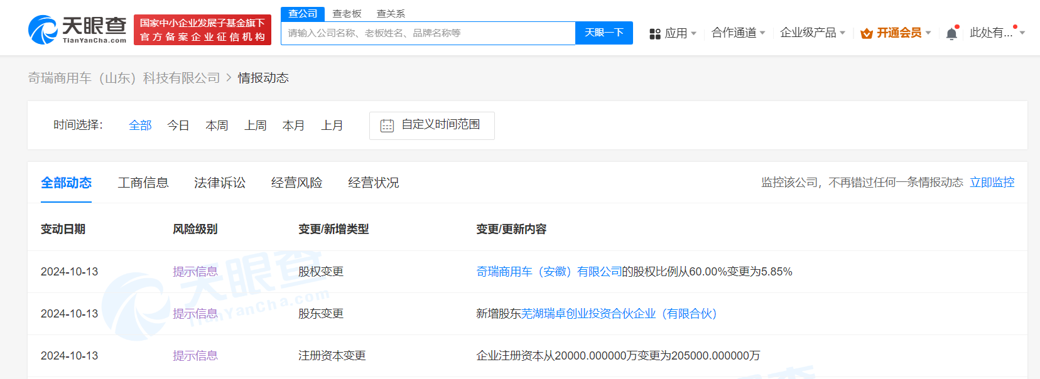Open the user account menu 此处有...
Screen dimensions: 1040x379
tap(997, 33)
